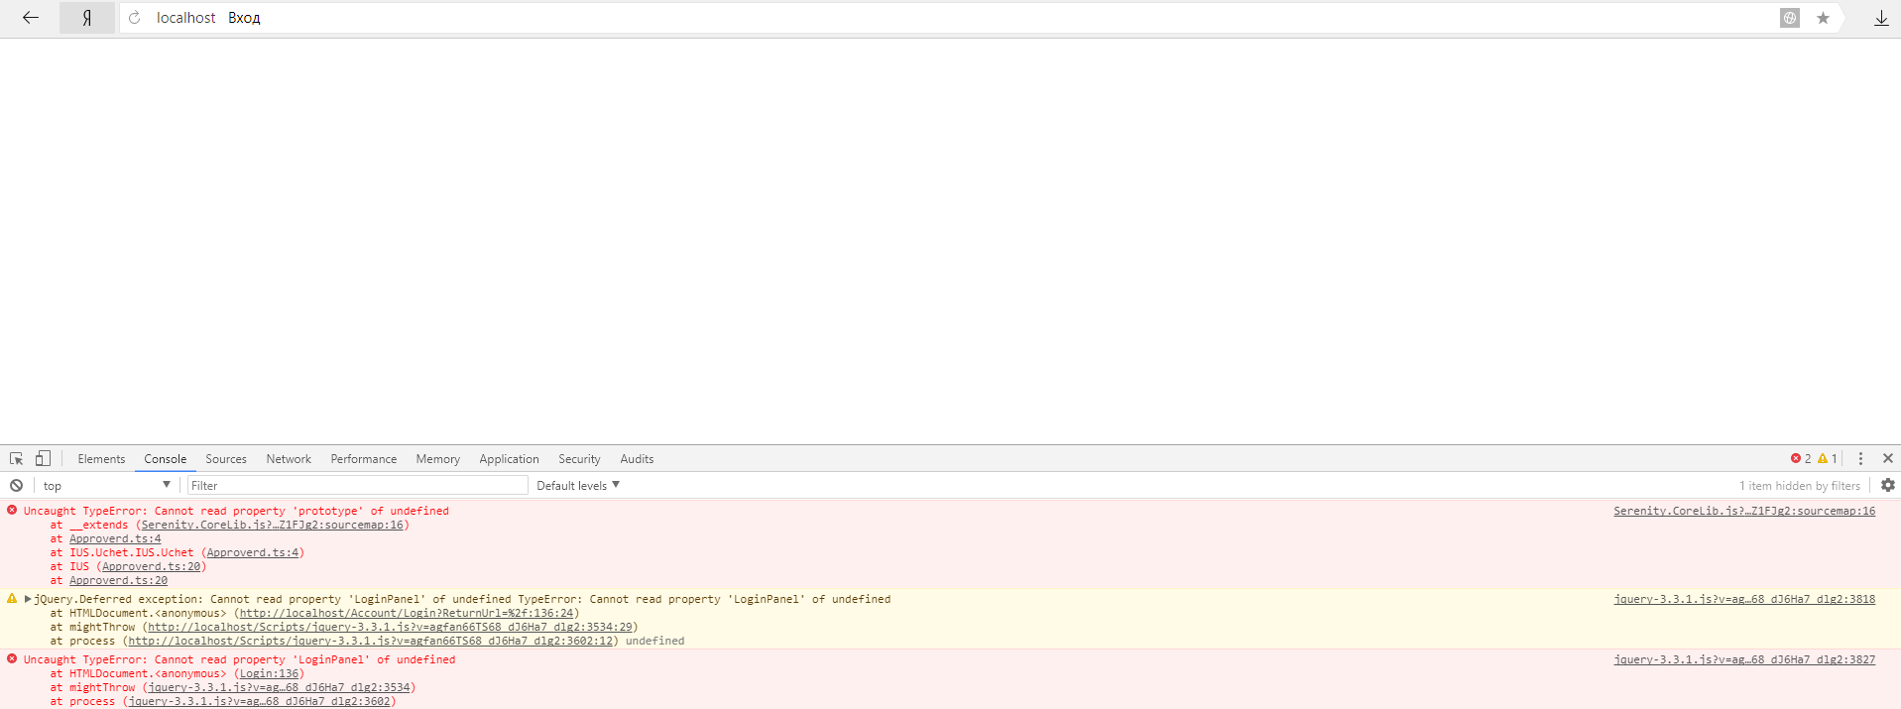The width and height of the screenshot is (1901, 709).
Task: Open the site protection icon in address bar
Action: pos(1790,18)
